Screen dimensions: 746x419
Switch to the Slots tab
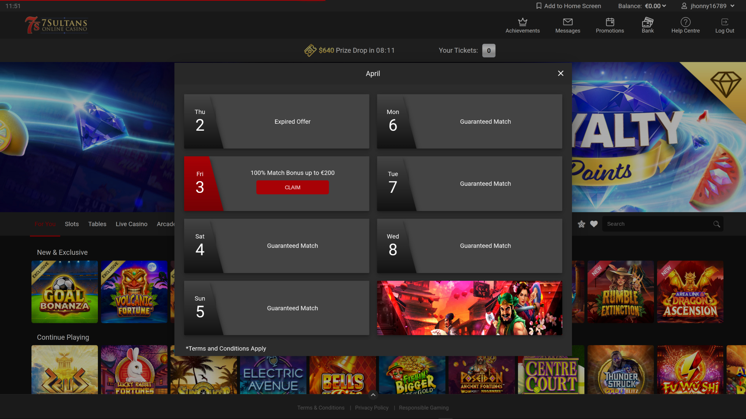pyautogui.click(x=72, y=224)
